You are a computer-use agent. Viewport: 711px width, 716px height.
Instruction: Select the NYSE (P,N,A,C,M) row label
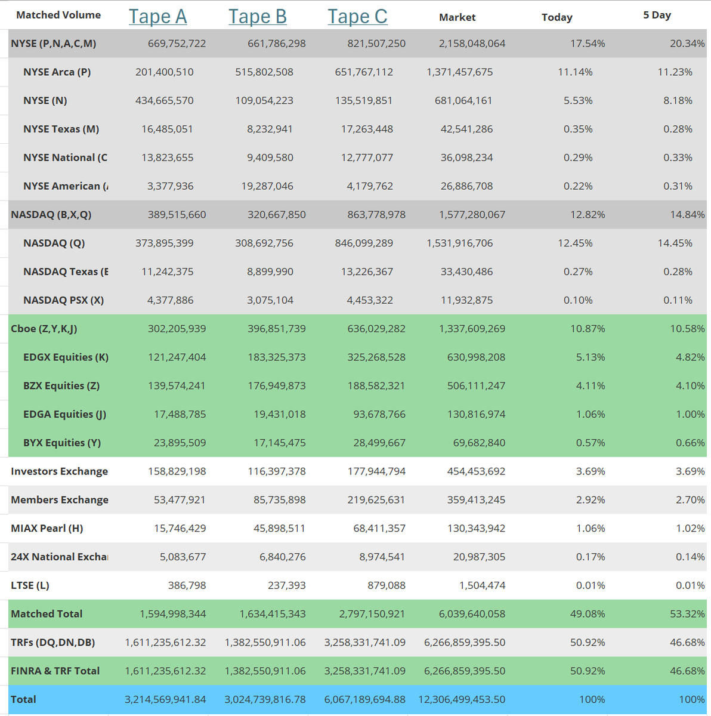[x=54, y=44]
